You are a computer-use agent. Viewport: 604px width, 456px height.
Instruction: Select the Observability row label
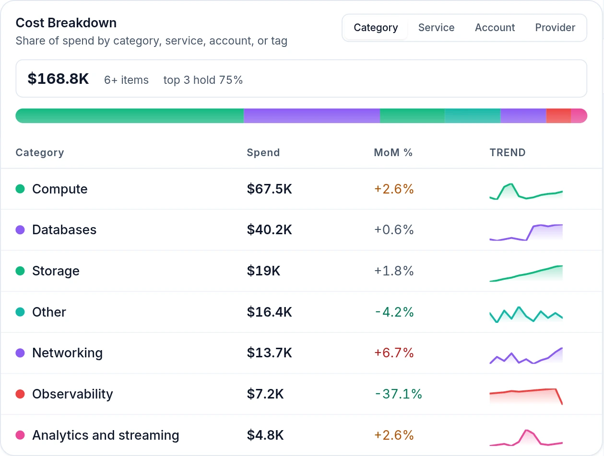72,394
